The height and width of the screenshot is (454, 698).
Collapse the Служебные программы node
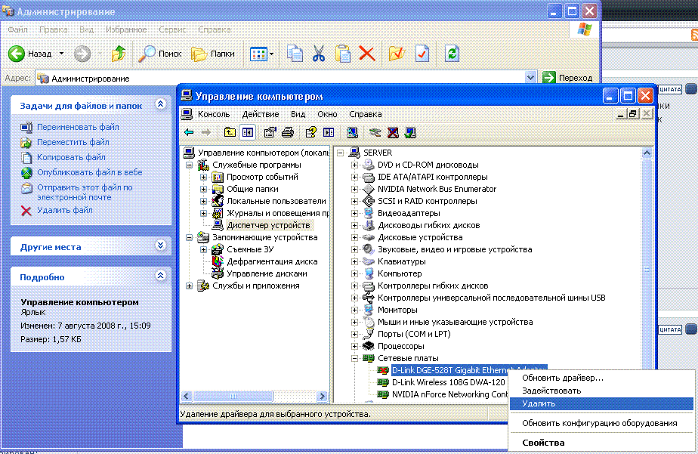tap(189, 165)
